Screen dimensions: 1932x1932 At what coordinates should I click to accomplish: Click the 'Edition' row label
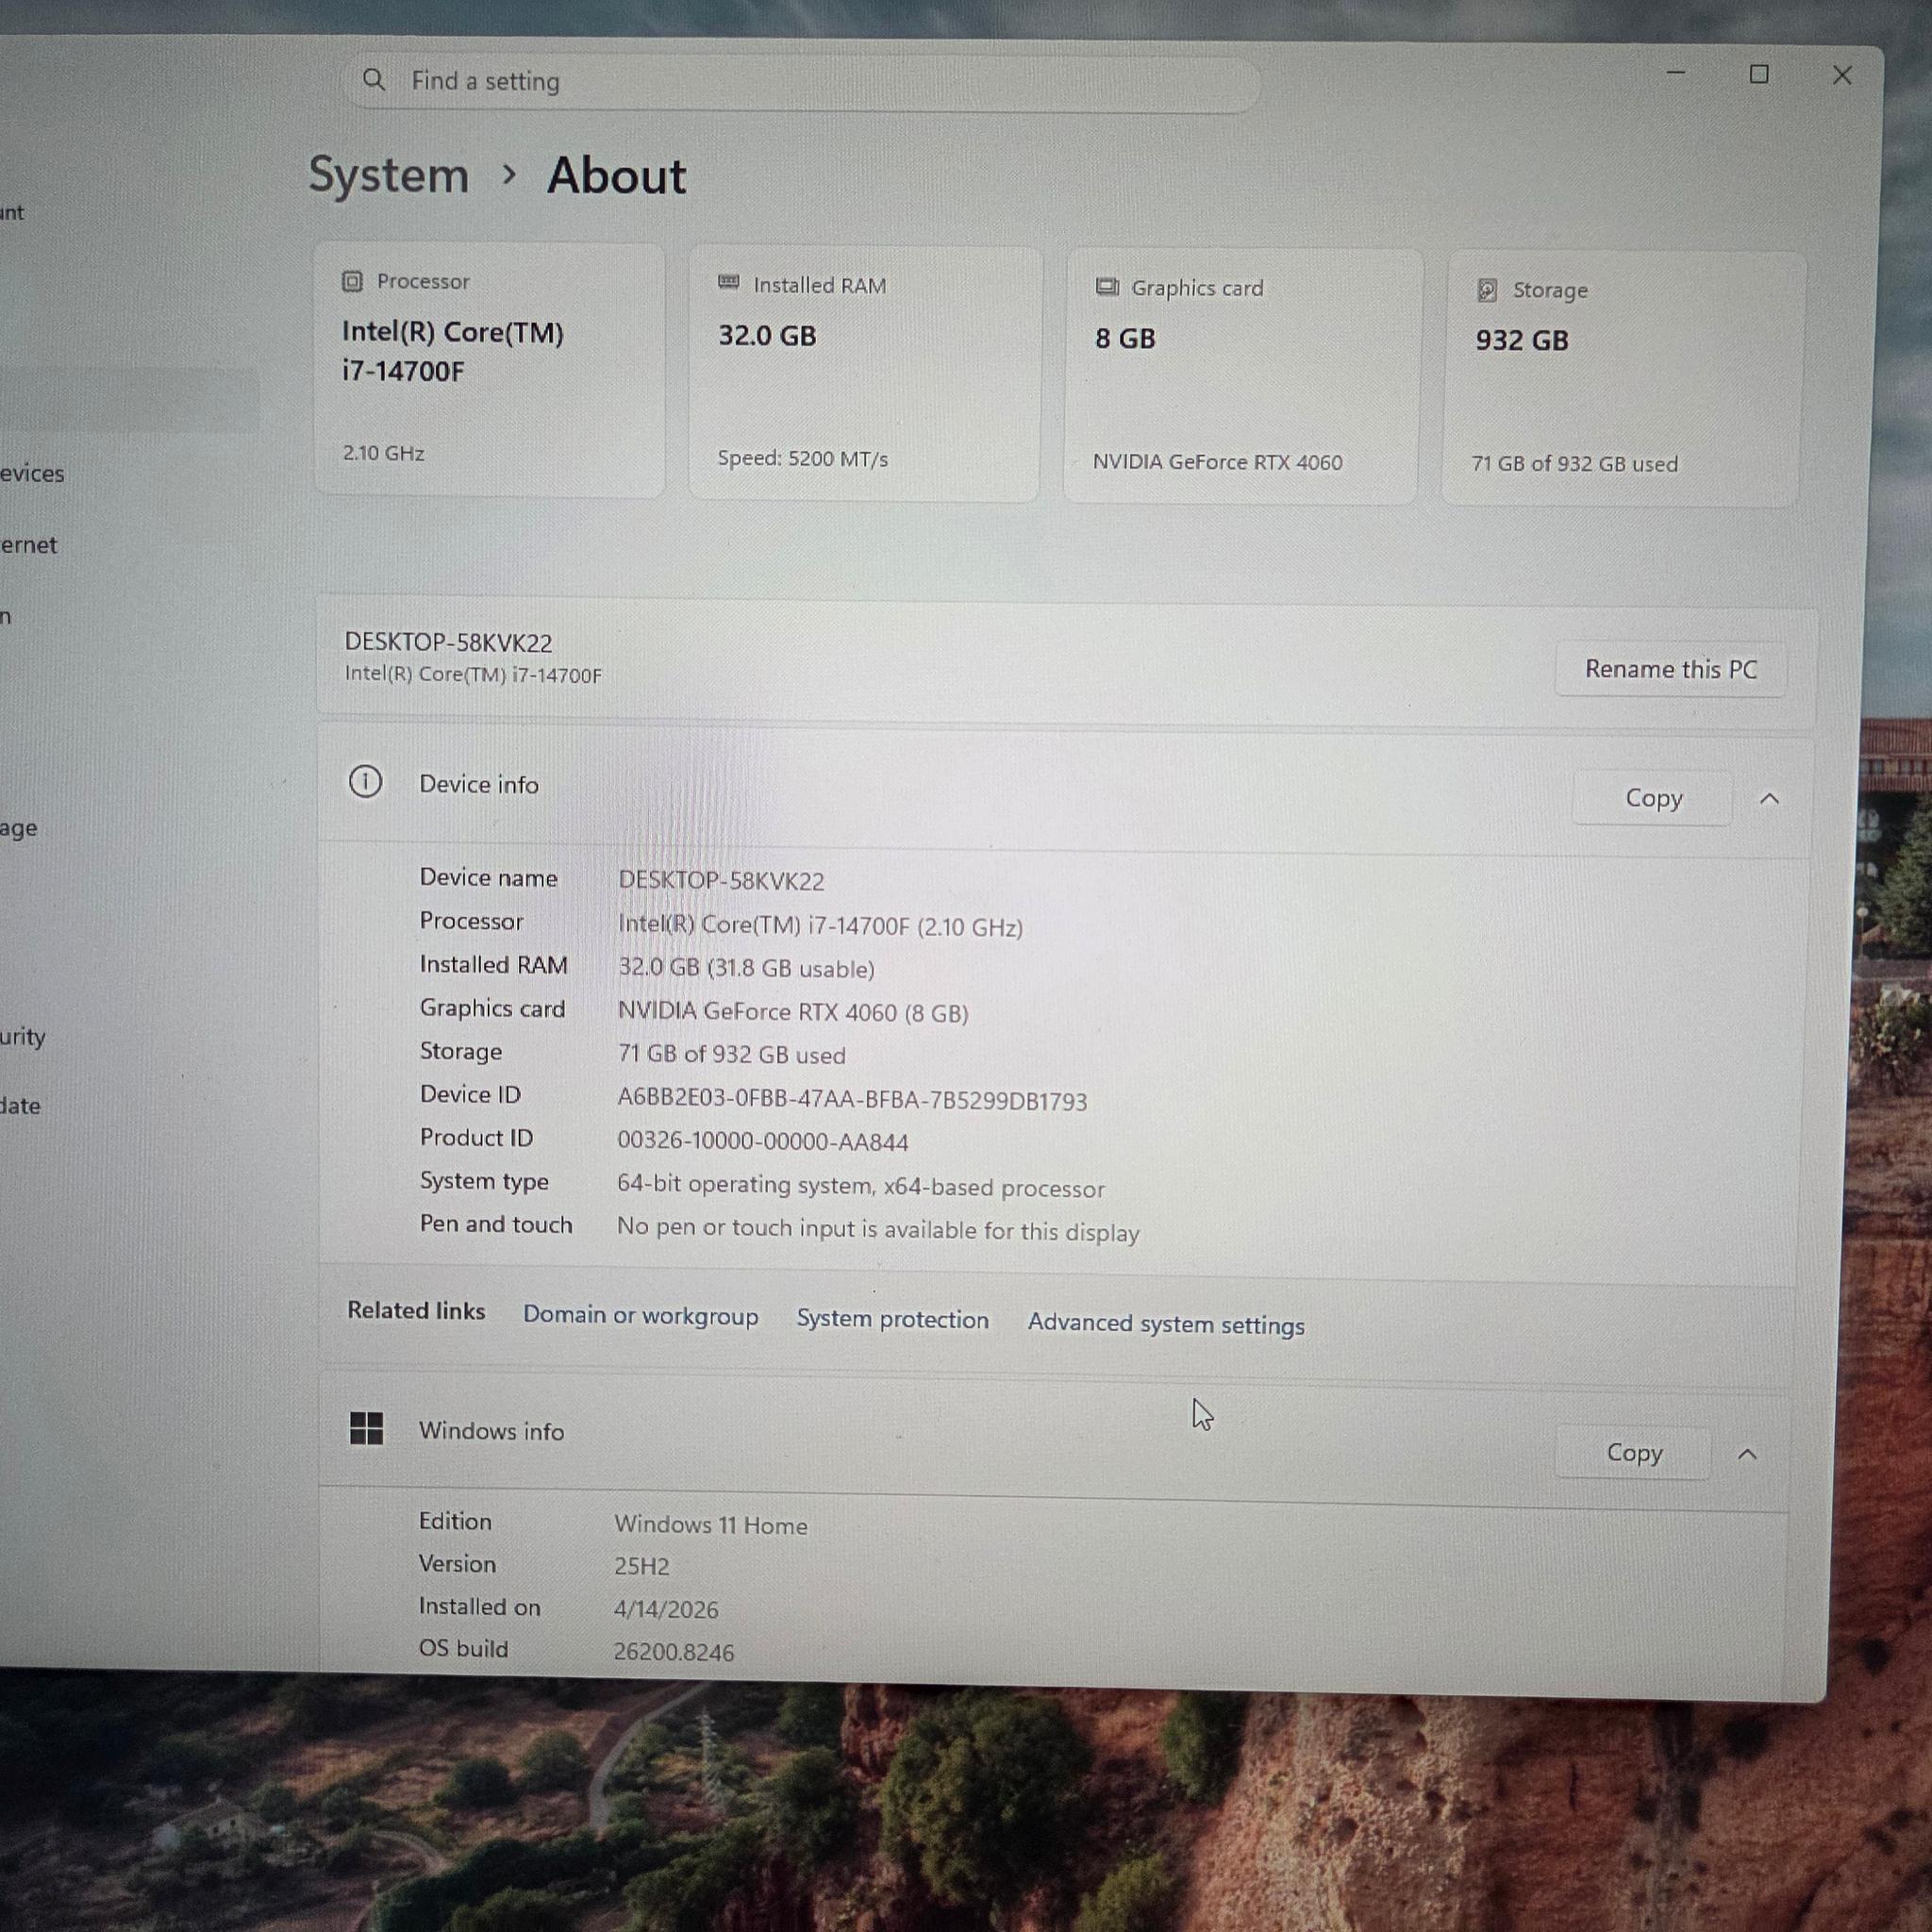click(455, 1520)
